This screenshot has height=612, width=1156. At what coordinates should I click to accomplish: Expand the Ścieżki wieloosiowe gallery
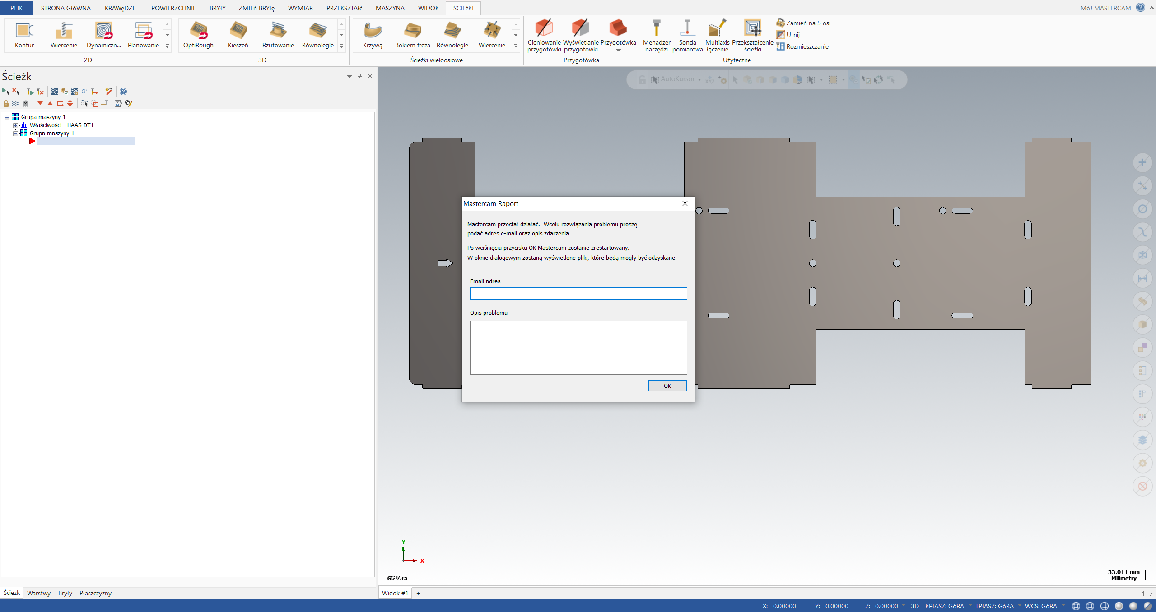516,46
